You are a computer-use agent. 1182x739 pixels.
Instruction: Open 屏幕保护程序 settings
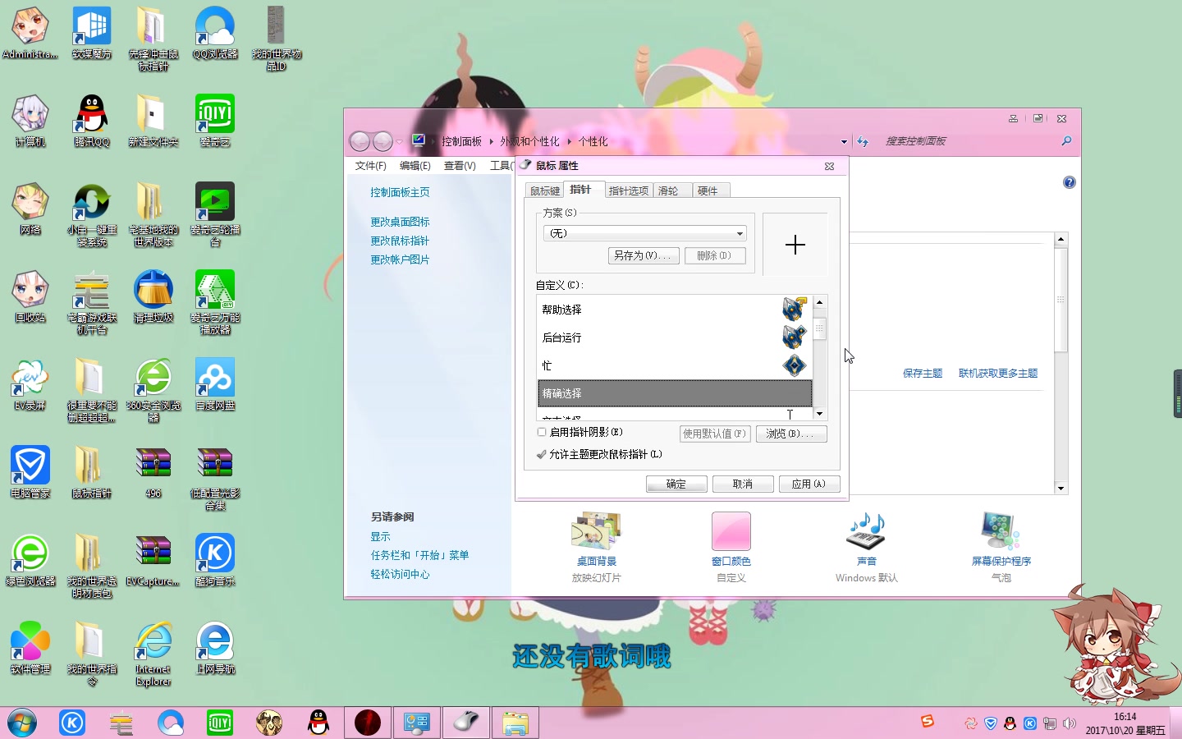click(x=1001, y=546)
